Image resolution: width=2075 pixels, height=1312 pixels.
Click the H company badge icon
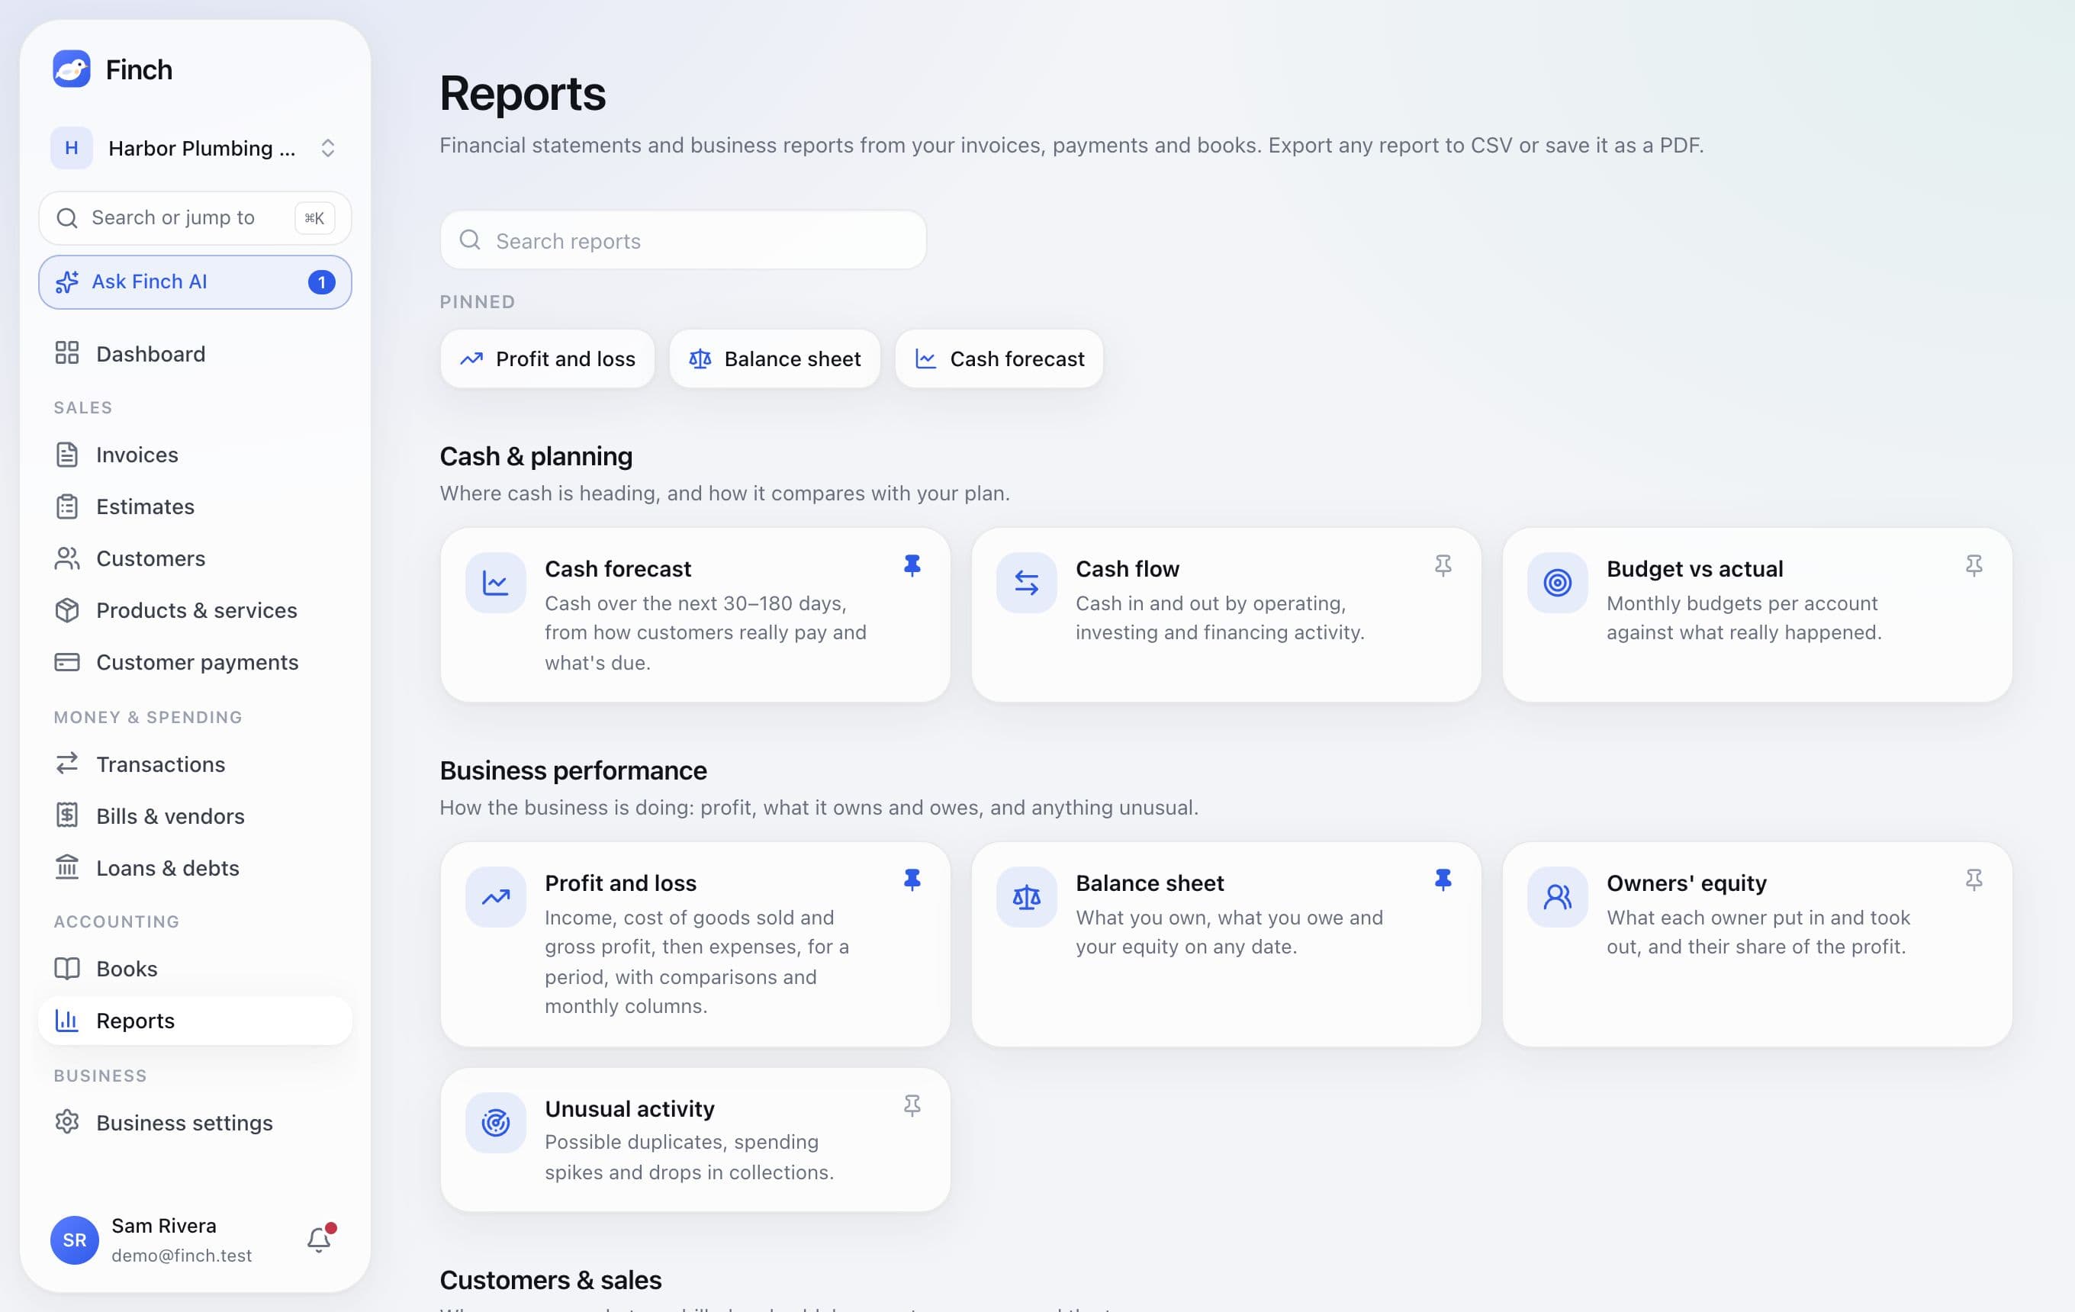[72, 148]
